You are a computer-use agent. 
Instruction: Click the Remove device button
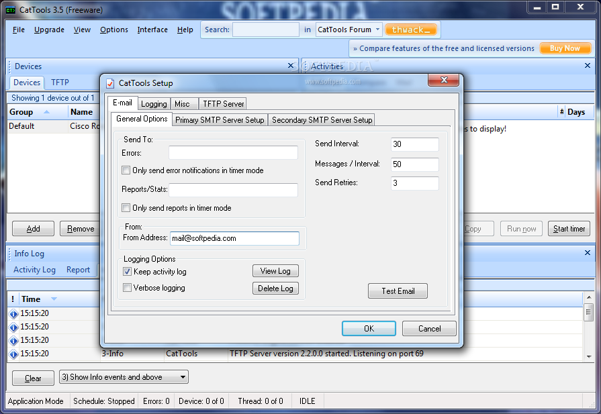[x=80, y=229]
